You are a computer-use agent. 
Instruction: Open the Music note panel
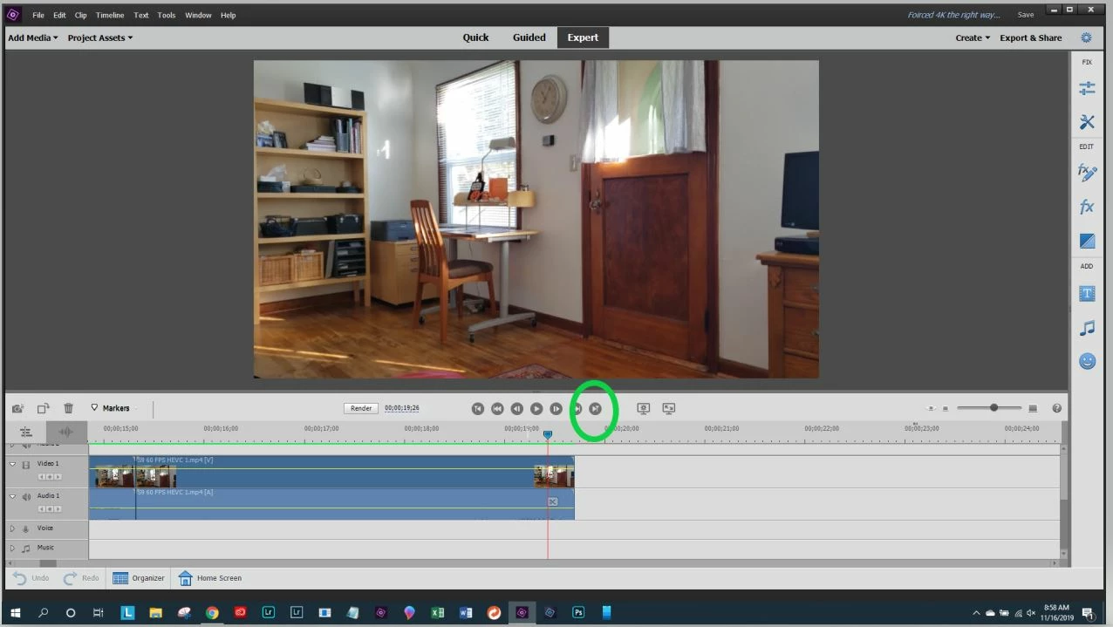coord(1087,328)
